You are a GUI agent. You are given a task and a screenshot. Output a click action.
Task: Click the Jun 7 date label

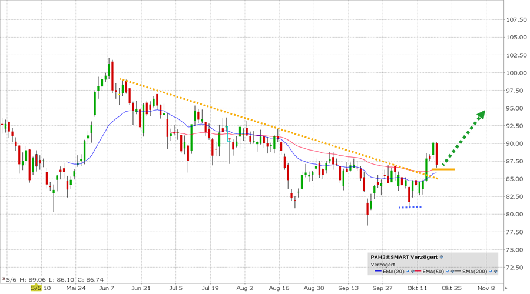(107, 288)
